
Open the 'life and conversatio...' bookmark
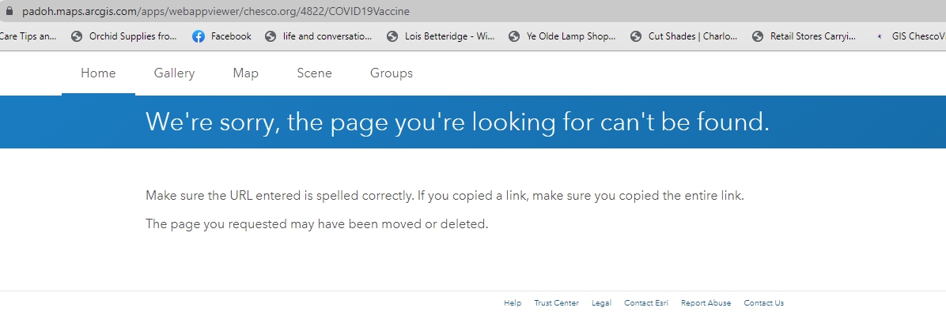pyautogui.click(x=318, y=36)
